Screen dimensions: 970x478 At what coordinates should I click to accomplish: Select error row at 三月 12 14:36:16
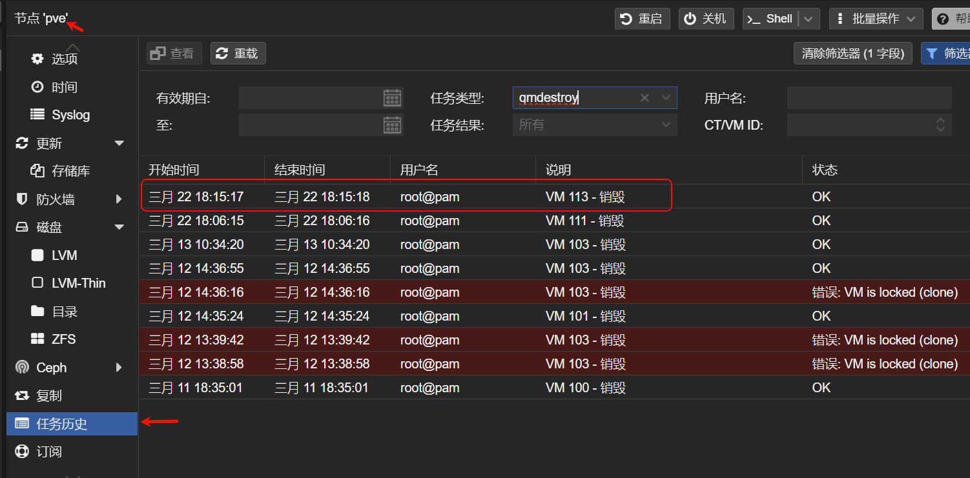(554, 292)
